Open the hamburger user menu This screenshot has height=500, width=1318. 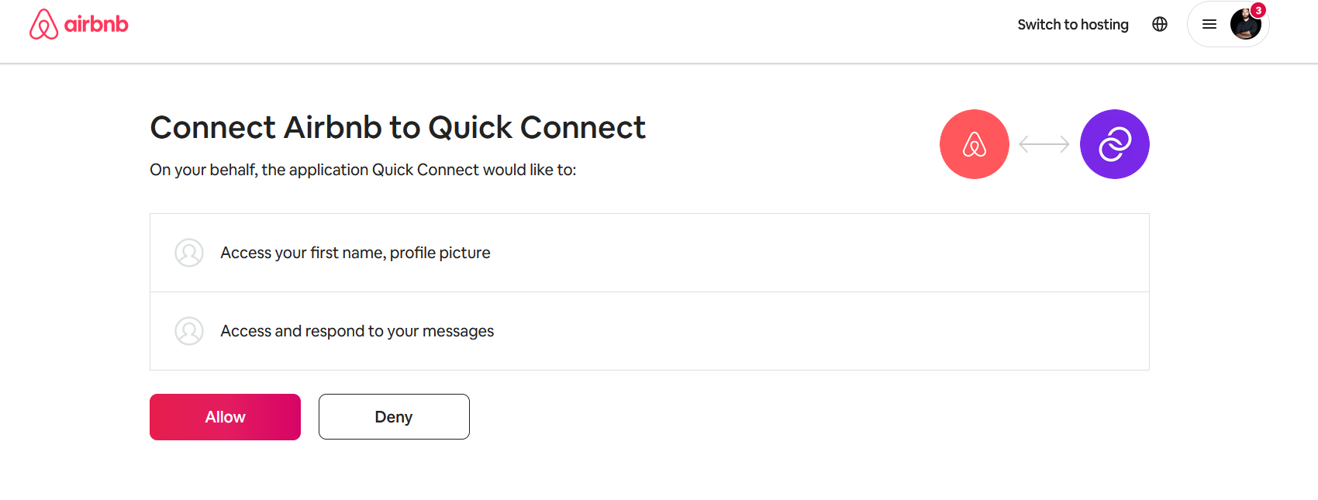click(1209, 24)
